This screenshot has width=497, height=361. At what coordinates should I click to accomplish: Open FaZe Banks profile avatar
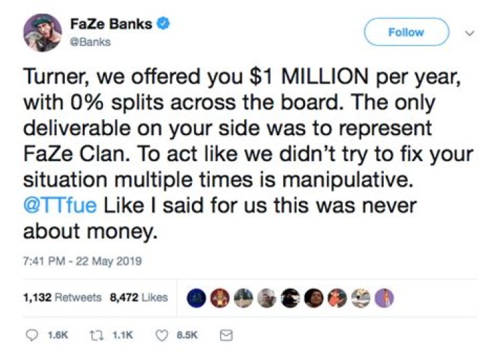43,33
